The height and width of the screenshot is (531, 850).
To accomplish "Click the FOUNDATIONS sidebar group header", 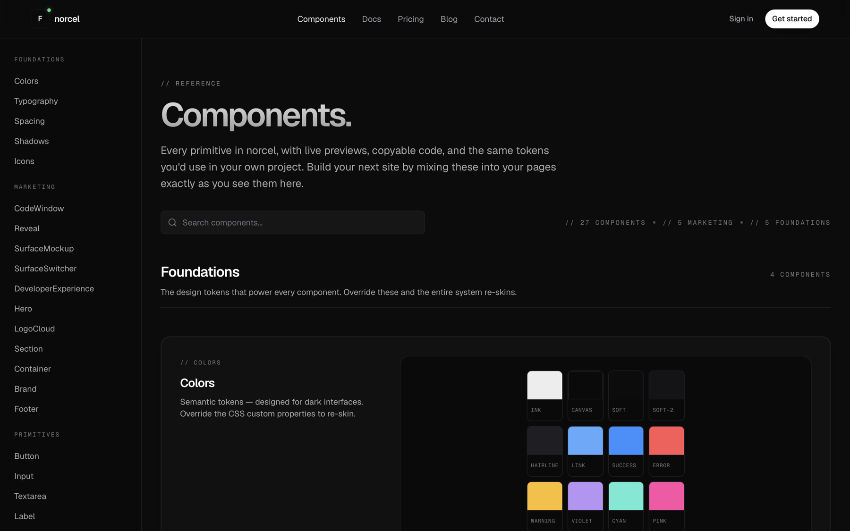I will pyautogui.click(x=39, y=59).
